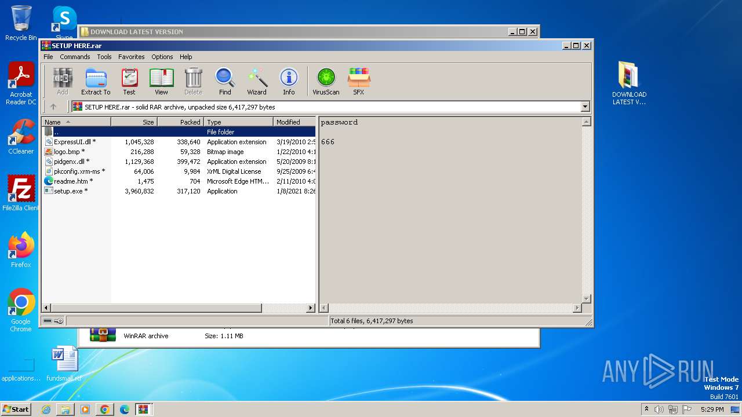
Task: Open the File menu
Action: (x=48, y=57)
